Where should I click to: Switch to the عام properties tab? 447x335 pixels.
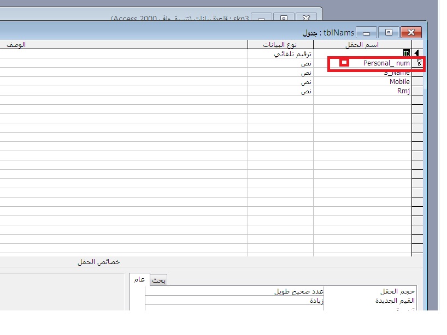tap(139, 279)
